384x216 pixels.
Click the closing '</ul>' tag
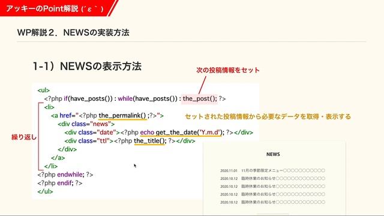pos(45,191)
